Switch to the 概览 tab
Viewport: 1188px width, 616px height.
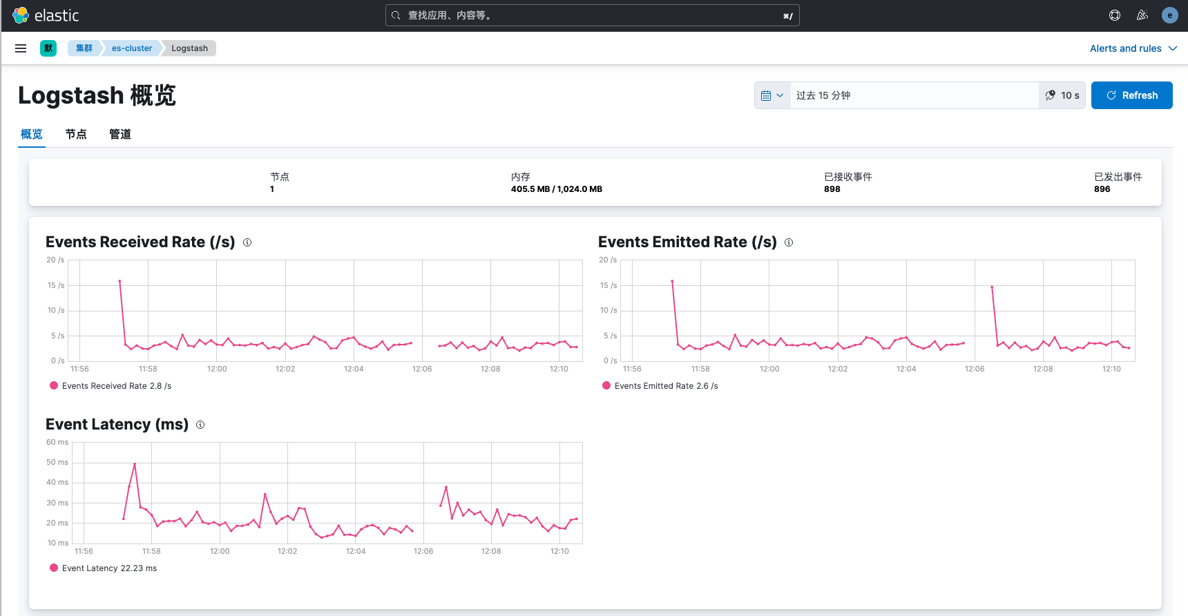pos(32,134)
